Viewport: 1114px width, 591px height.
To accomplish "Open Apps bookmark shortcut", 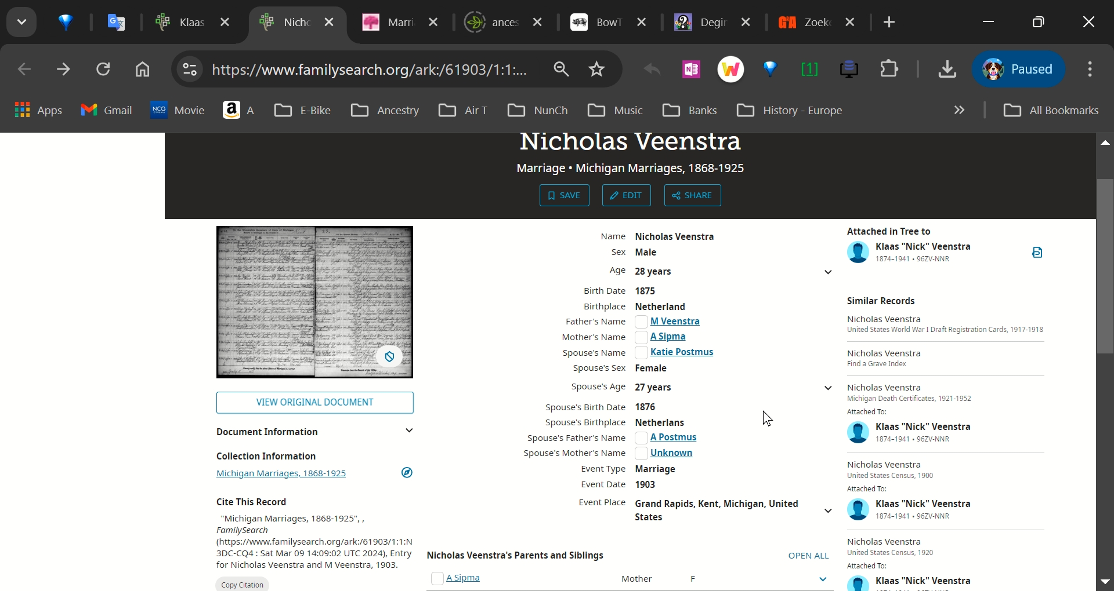I will click(38, 110).
